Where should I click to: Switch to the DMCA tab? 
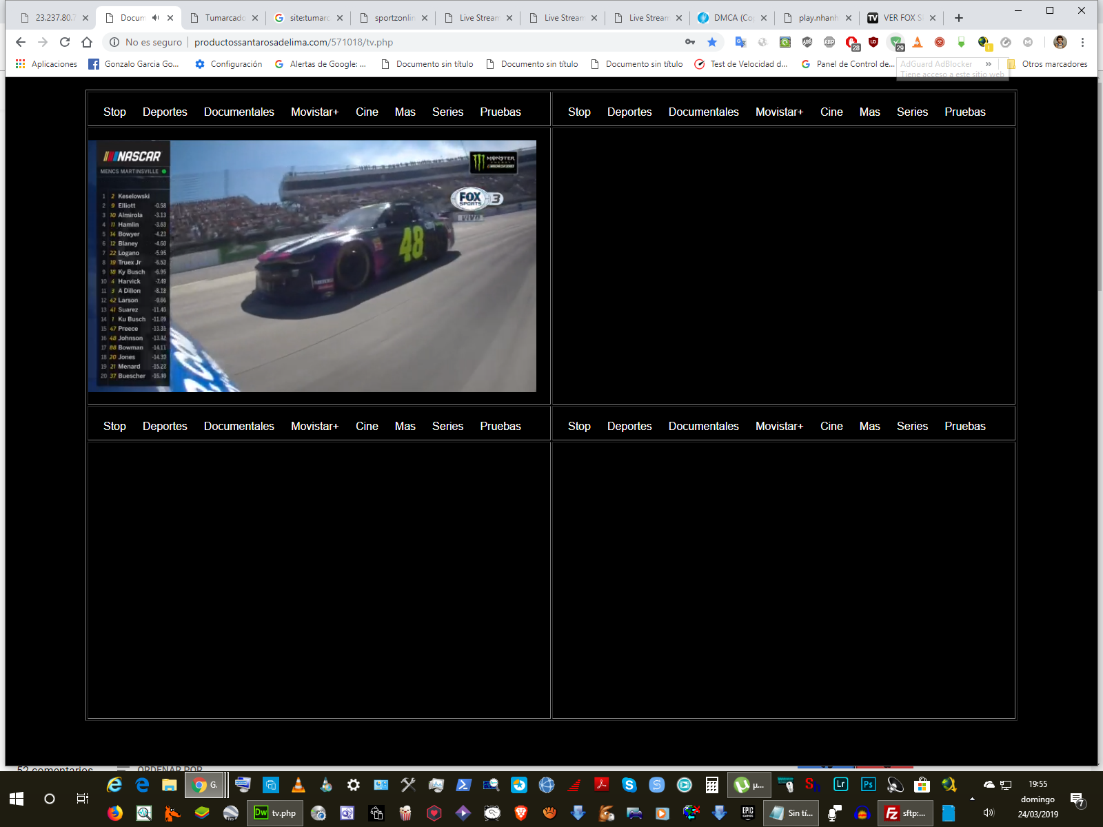731,18
